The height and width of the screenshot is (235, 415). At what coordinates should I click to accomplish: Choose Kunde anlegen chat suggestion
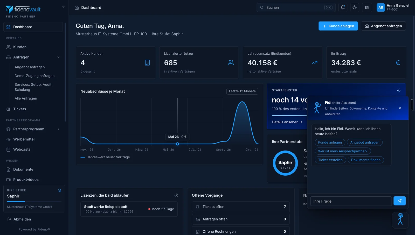[330, 143]
